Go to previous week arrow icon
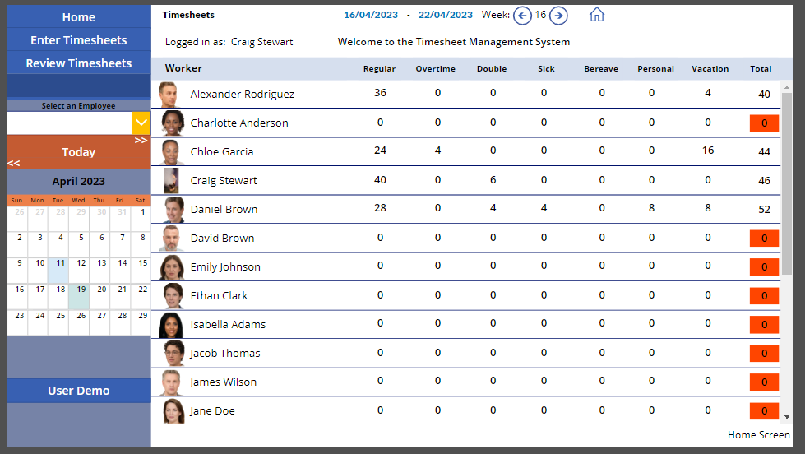 tap(522, 16)
